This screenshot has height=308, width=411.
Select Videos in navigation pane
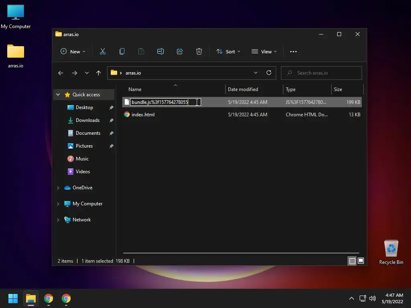(83, 172)
